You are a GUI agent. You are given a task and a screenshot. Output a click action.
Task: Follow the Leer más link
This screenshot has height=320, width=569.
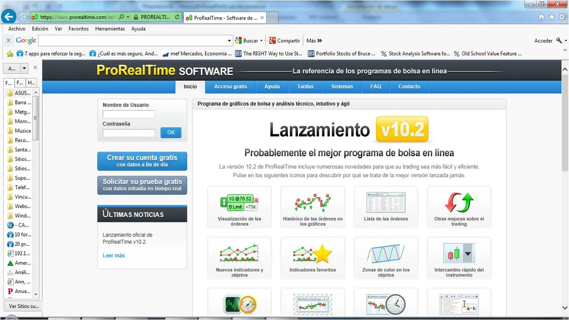pyautogui.click(x=114, y=256)
